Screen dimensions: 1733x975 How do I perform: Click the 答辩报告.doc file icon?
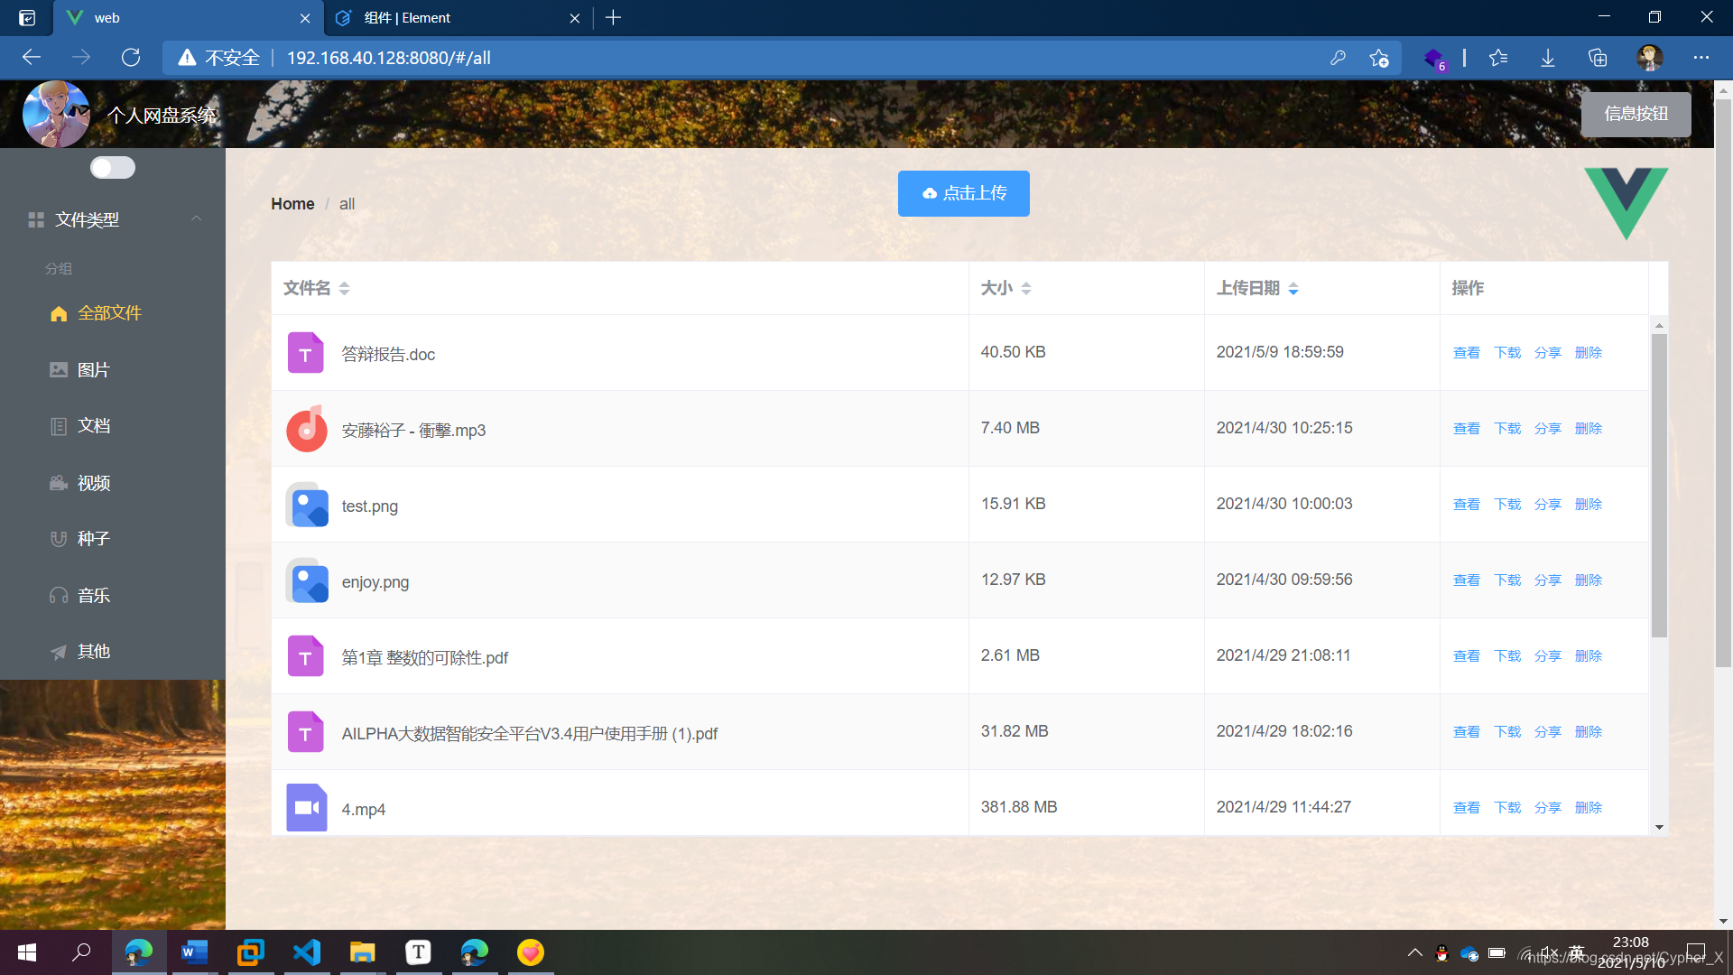pos(306,353)
